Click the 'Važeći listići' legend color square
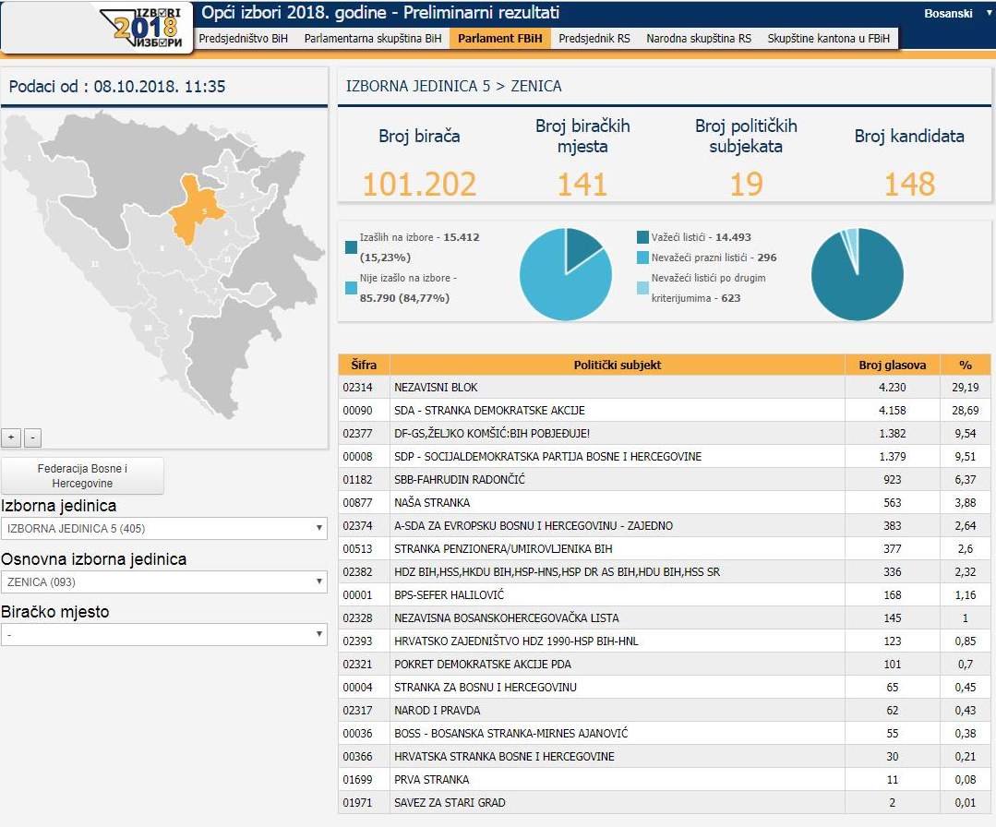 point(642,237)
